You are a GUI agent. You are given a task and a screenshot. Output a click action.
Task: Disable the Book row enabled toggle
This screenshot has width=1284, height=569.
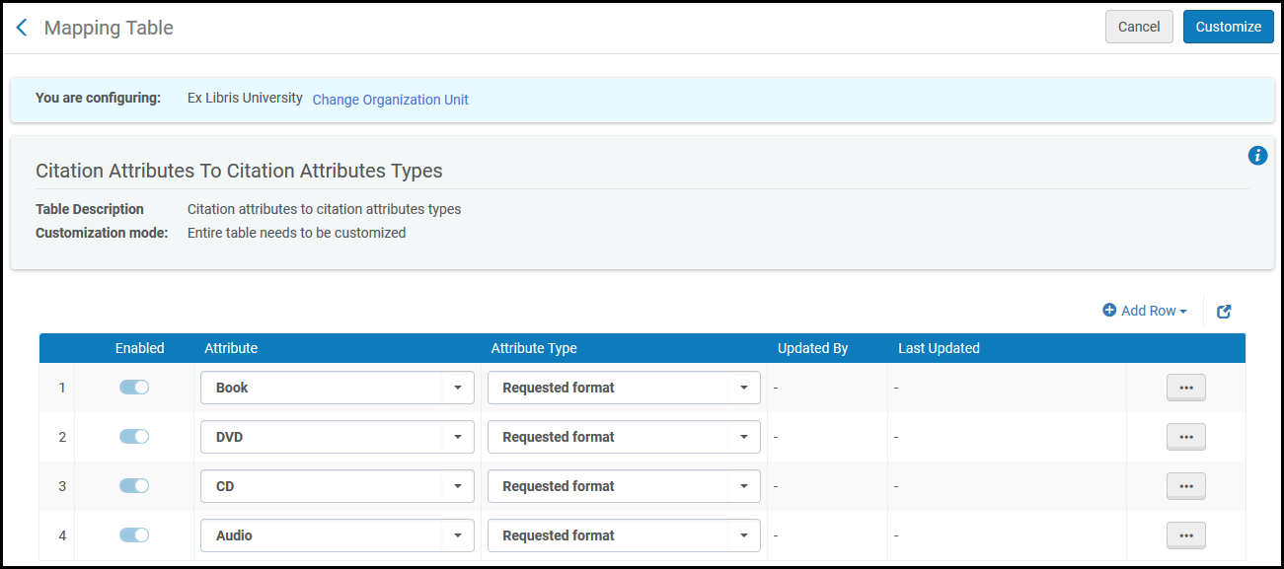[x=134, y=388]
